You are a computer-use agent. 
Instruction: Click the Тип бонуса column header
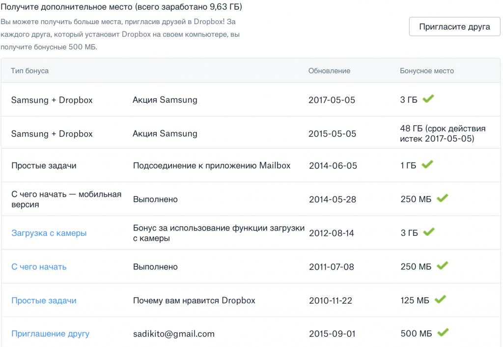click(30, 71)
